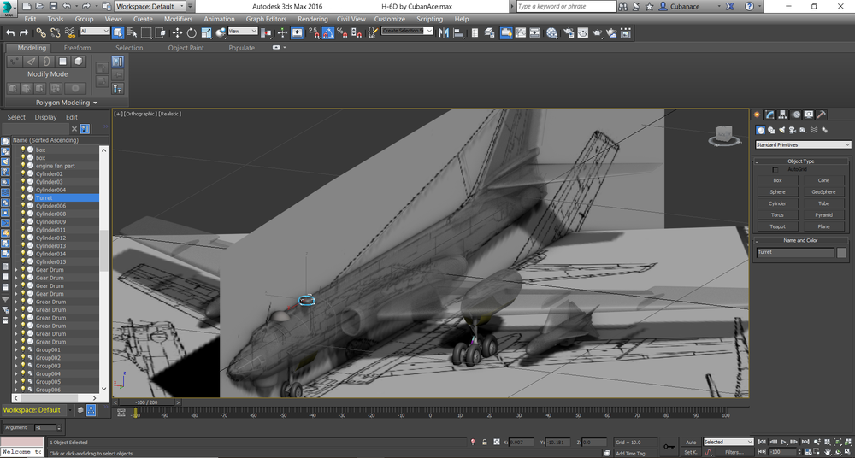Image resolution: width=855 pixels, height=458 pixels.
Task: Toggle Auto Key animation mode
Action: click(691, 442)
